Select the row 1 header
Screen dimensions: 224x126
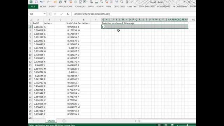pos(30,23)
